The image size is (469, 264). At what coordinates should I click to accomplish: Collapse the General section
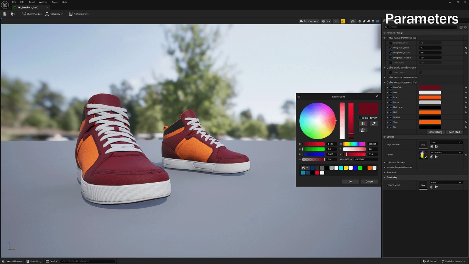tap(385, 137)
